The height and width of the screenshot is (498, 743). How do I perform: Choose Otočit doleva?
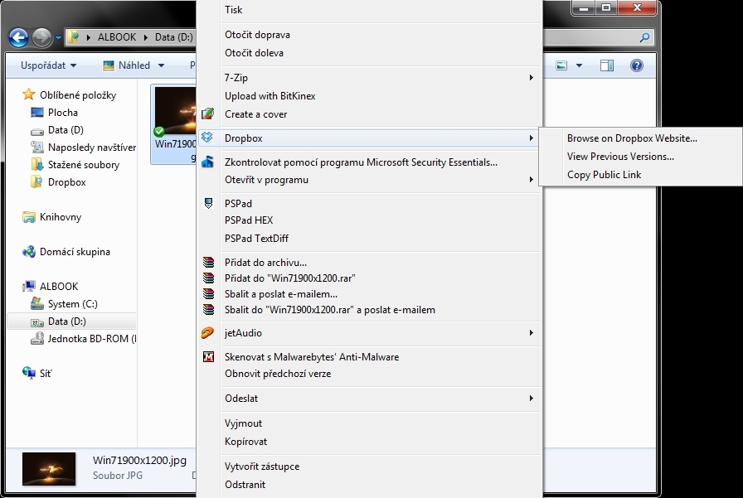(x=369, y=53)
